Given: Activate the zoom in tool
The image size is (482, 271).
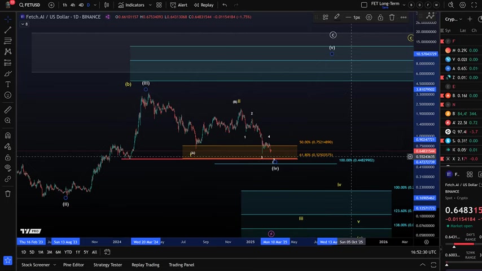Looking at the screenshot, I should tap(8, 121).
